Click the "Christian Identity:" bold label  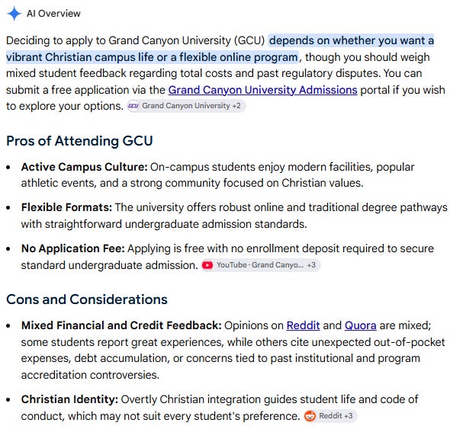coord(69,399)
